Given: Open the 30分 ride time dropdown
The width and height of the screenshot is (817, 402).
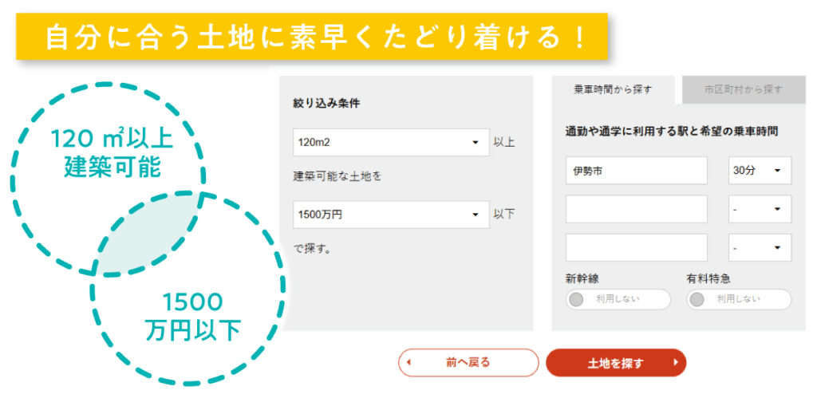Looking at the screenshot, I should click(760, 171).
